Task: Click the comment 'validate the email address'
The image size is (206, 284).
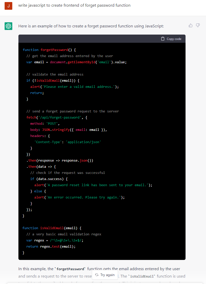Action: tap(55, 75)
